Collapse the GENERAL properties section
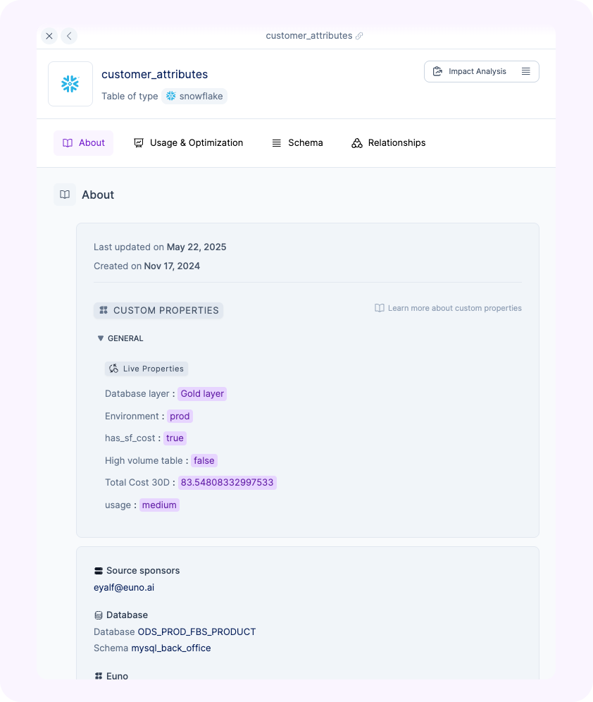The height and width of the screenshot is (702, 593). tap(101, 338)
